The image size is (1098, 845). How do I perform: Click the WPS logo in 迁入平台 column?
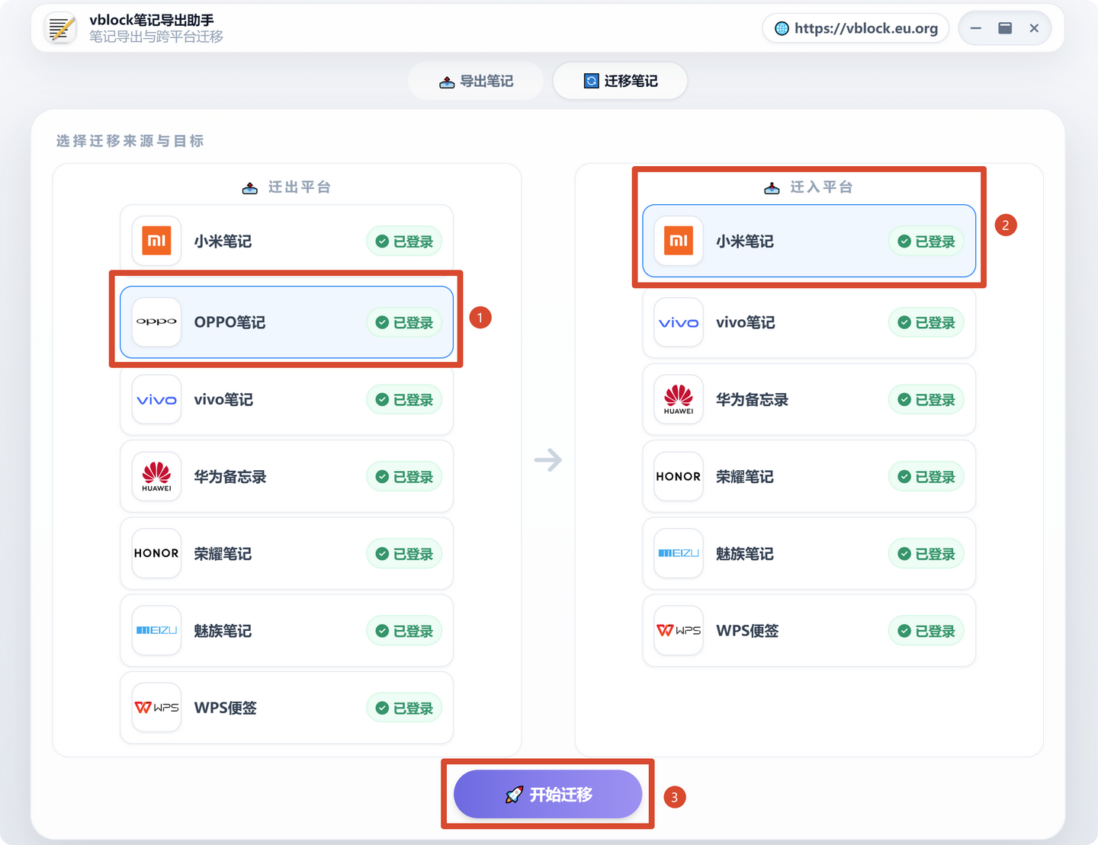click(x=679, y=630)
